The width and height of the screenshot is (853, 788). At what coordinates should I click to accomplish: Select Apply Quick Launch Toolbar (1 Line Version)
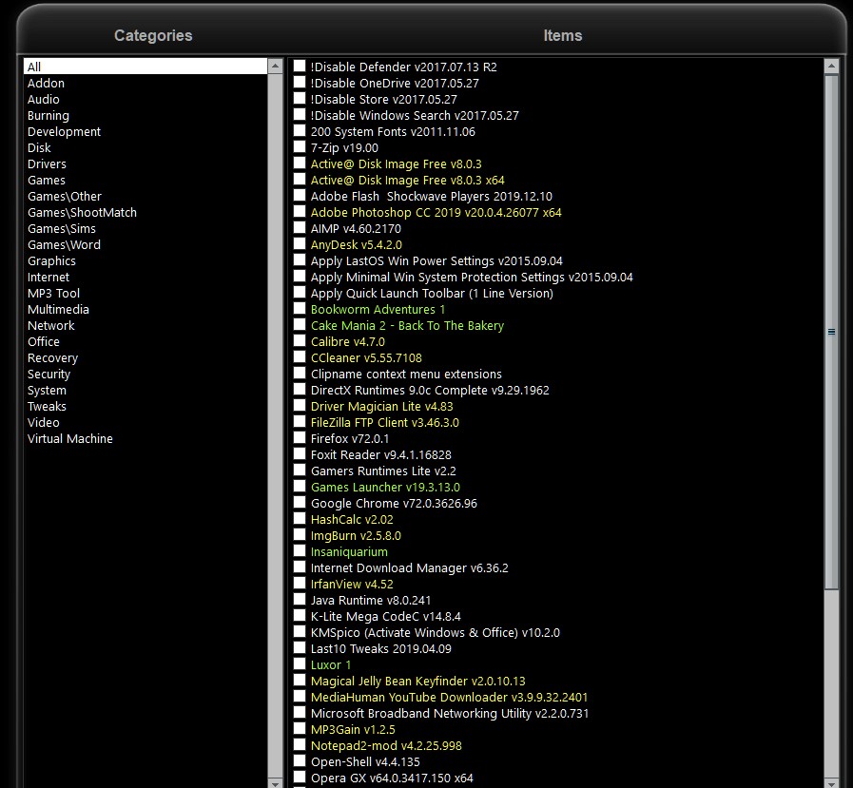[x=432, y=293]
